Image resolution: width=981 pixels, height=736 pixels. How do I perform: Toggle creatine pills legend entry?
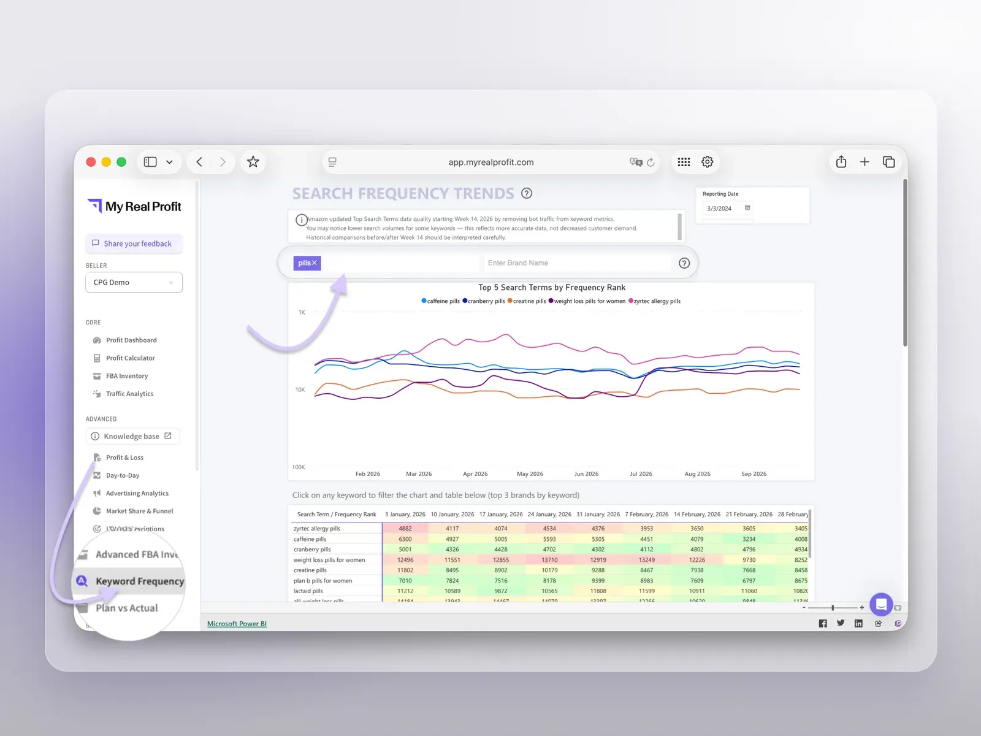pos(527,301)
